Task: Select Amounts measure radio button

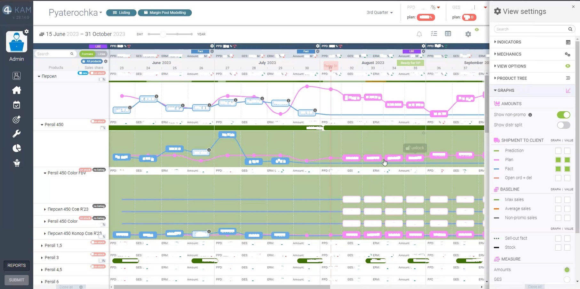Action: pyautogui.click(x=567, y=270)
